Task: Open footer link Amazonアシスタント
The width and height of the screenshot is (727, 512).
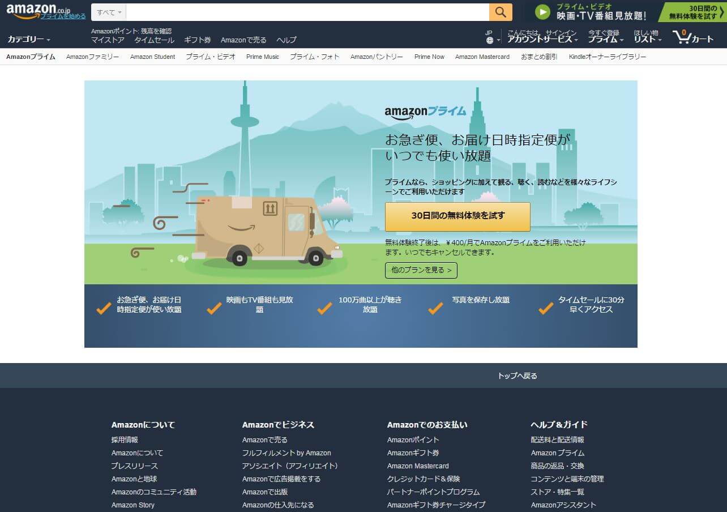Action: [x=564, y=505]
